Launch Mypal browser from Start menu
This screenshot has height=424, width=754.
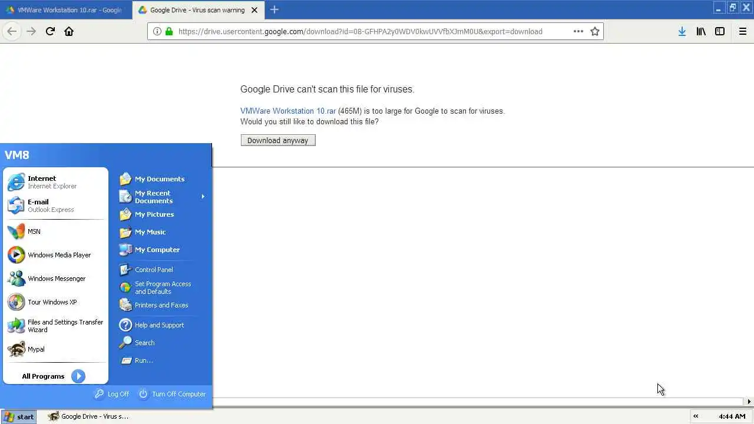tap(55, 349)
